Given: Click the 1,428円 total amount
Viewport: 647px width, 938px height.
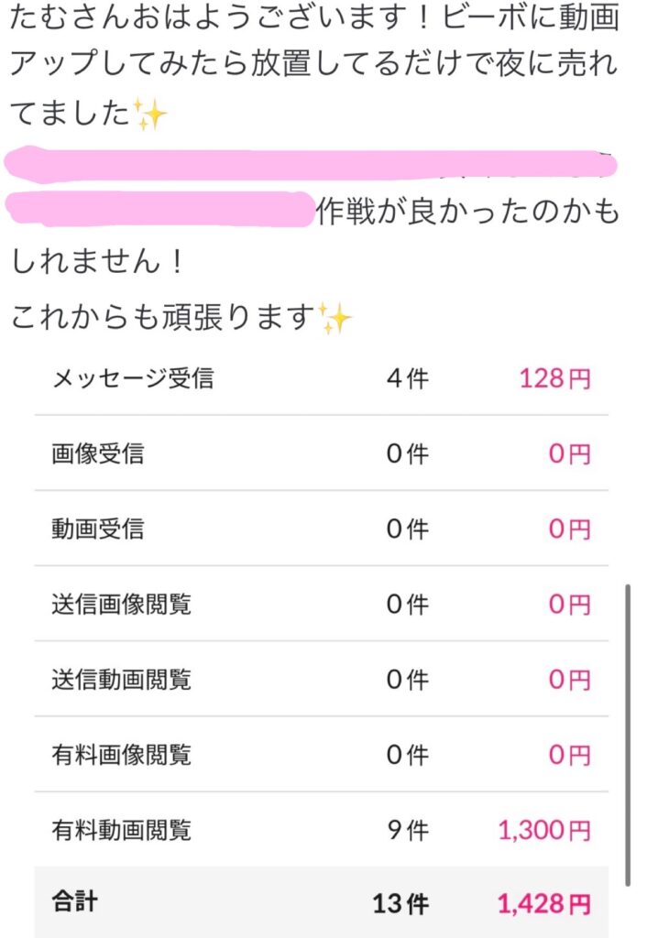Looking at the screenshot, I should click(544, 904).
